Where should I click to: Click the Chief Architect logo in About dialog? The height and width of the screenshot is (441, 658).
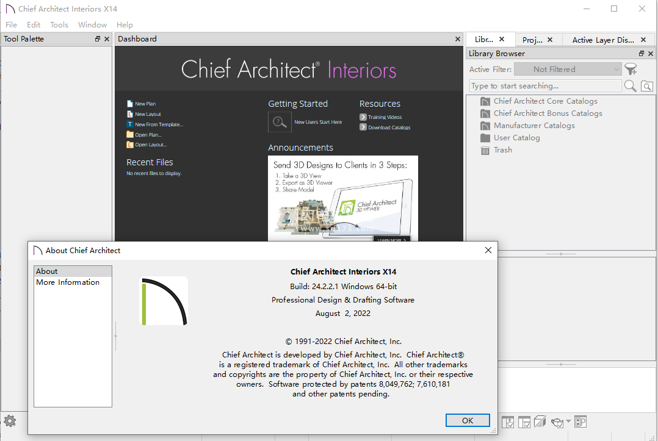tap(164, 301)
